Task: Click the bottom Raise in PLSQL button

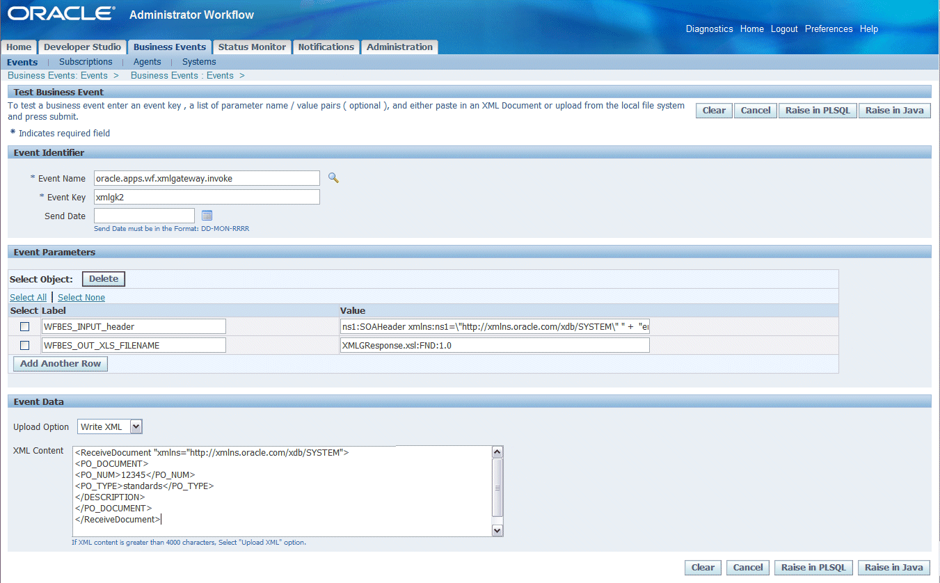Action: 813,567
